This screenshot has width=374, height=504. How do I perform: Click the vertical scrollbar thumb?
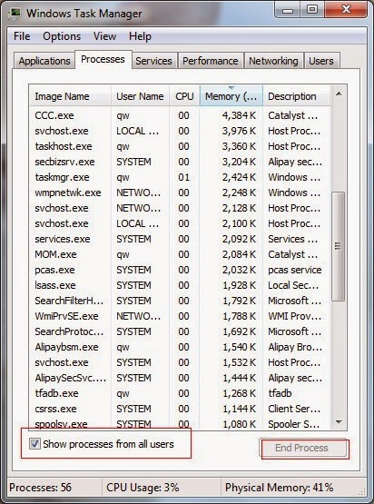pyautogui.click(x=338, y=246)
